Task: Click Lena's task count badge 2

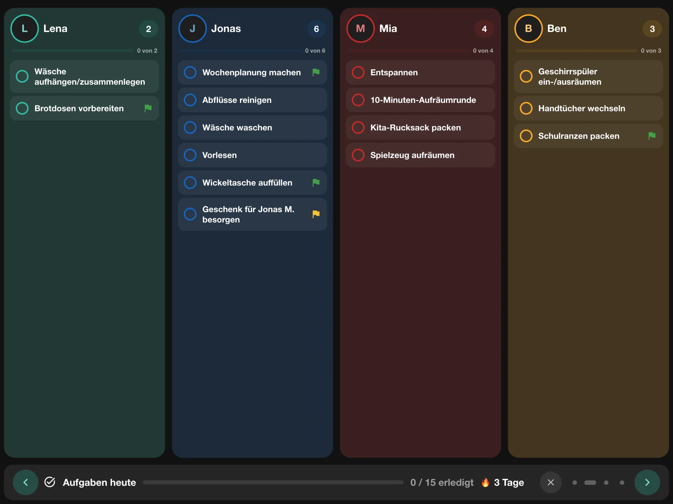Action: pos(148,29)
